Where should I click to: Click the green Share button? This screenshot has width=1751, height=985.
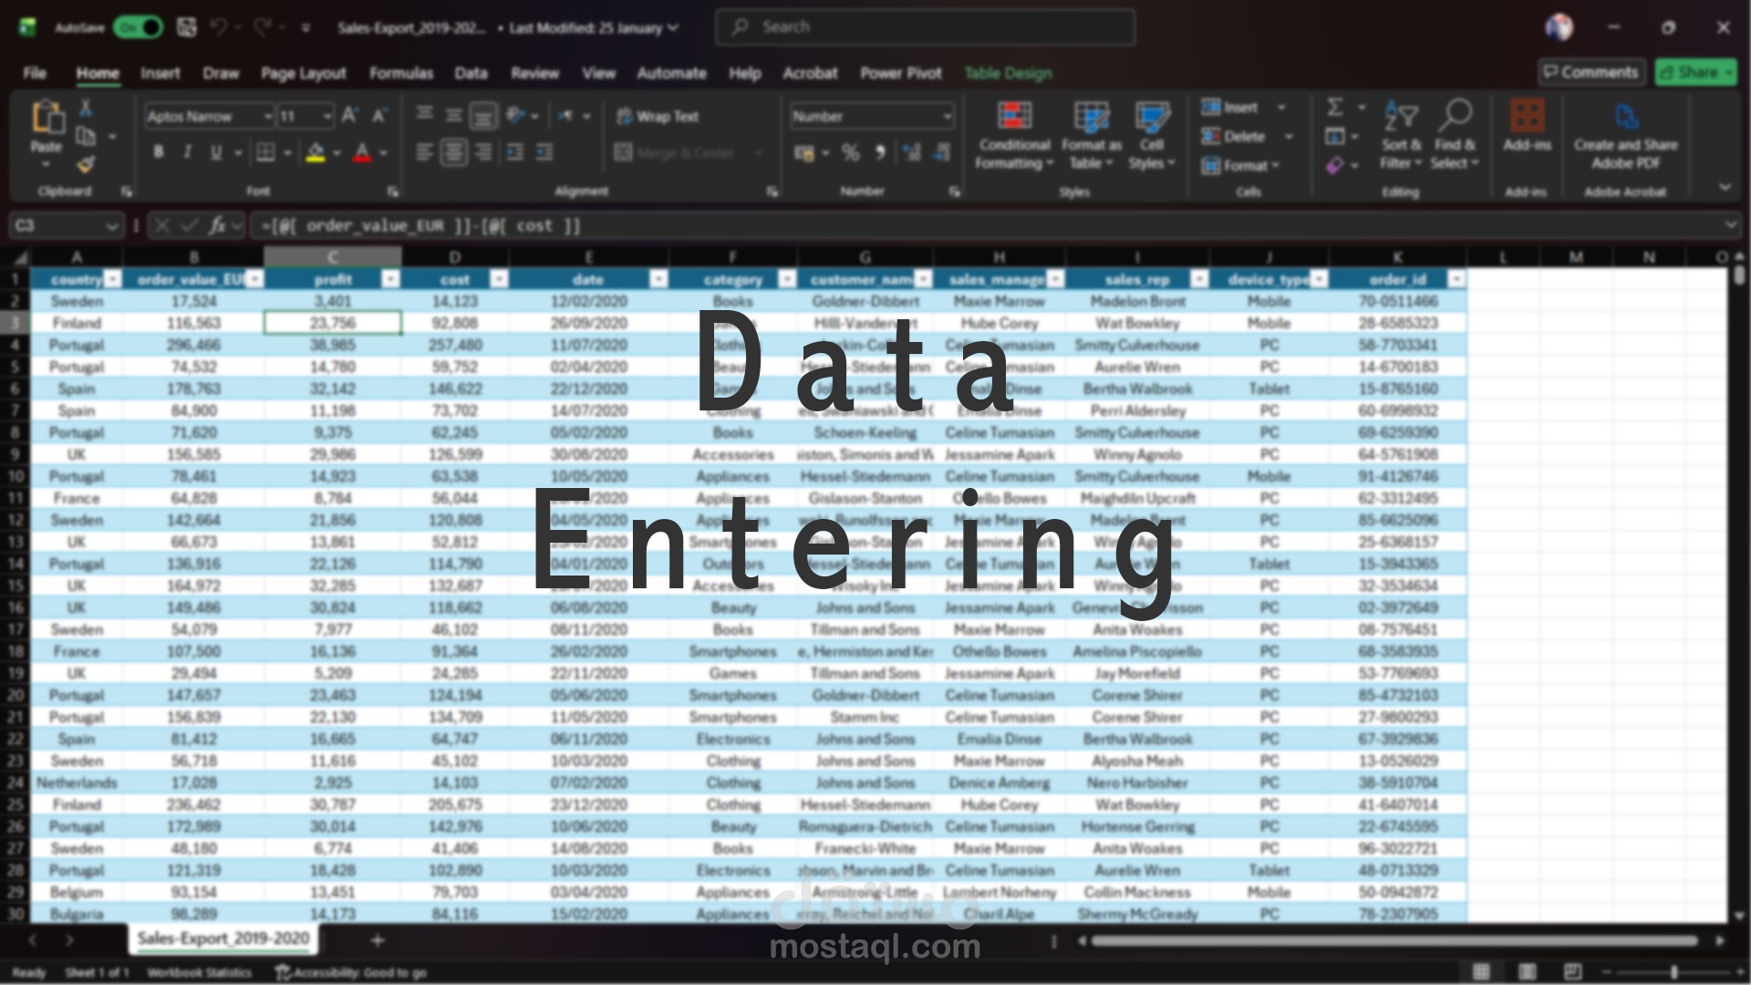tap(1695, 72)
